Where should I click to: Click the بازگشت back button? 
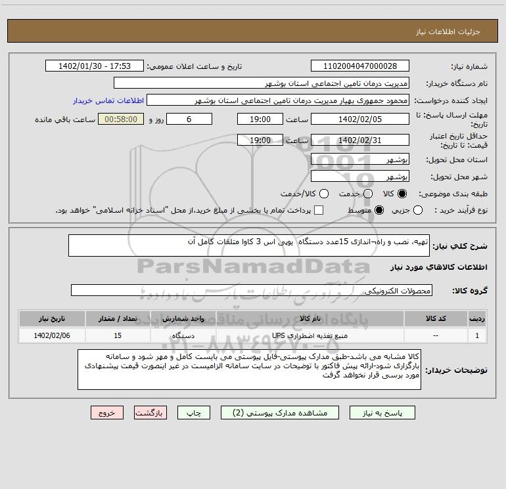pos(150,413)
